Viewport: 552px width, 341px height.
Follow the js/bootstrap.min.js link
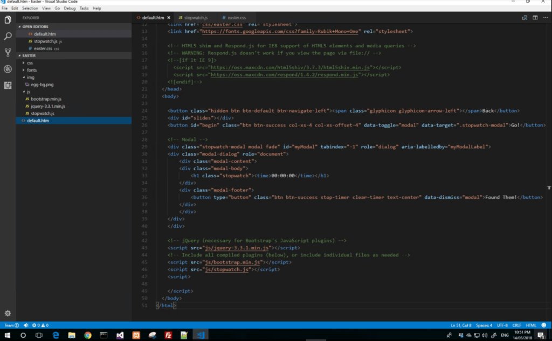tap(232, 262)
